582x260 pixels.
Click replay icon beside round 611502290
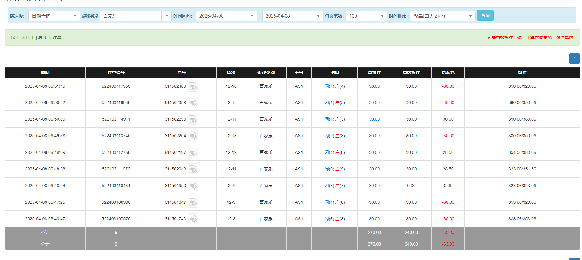pos(193,119)
